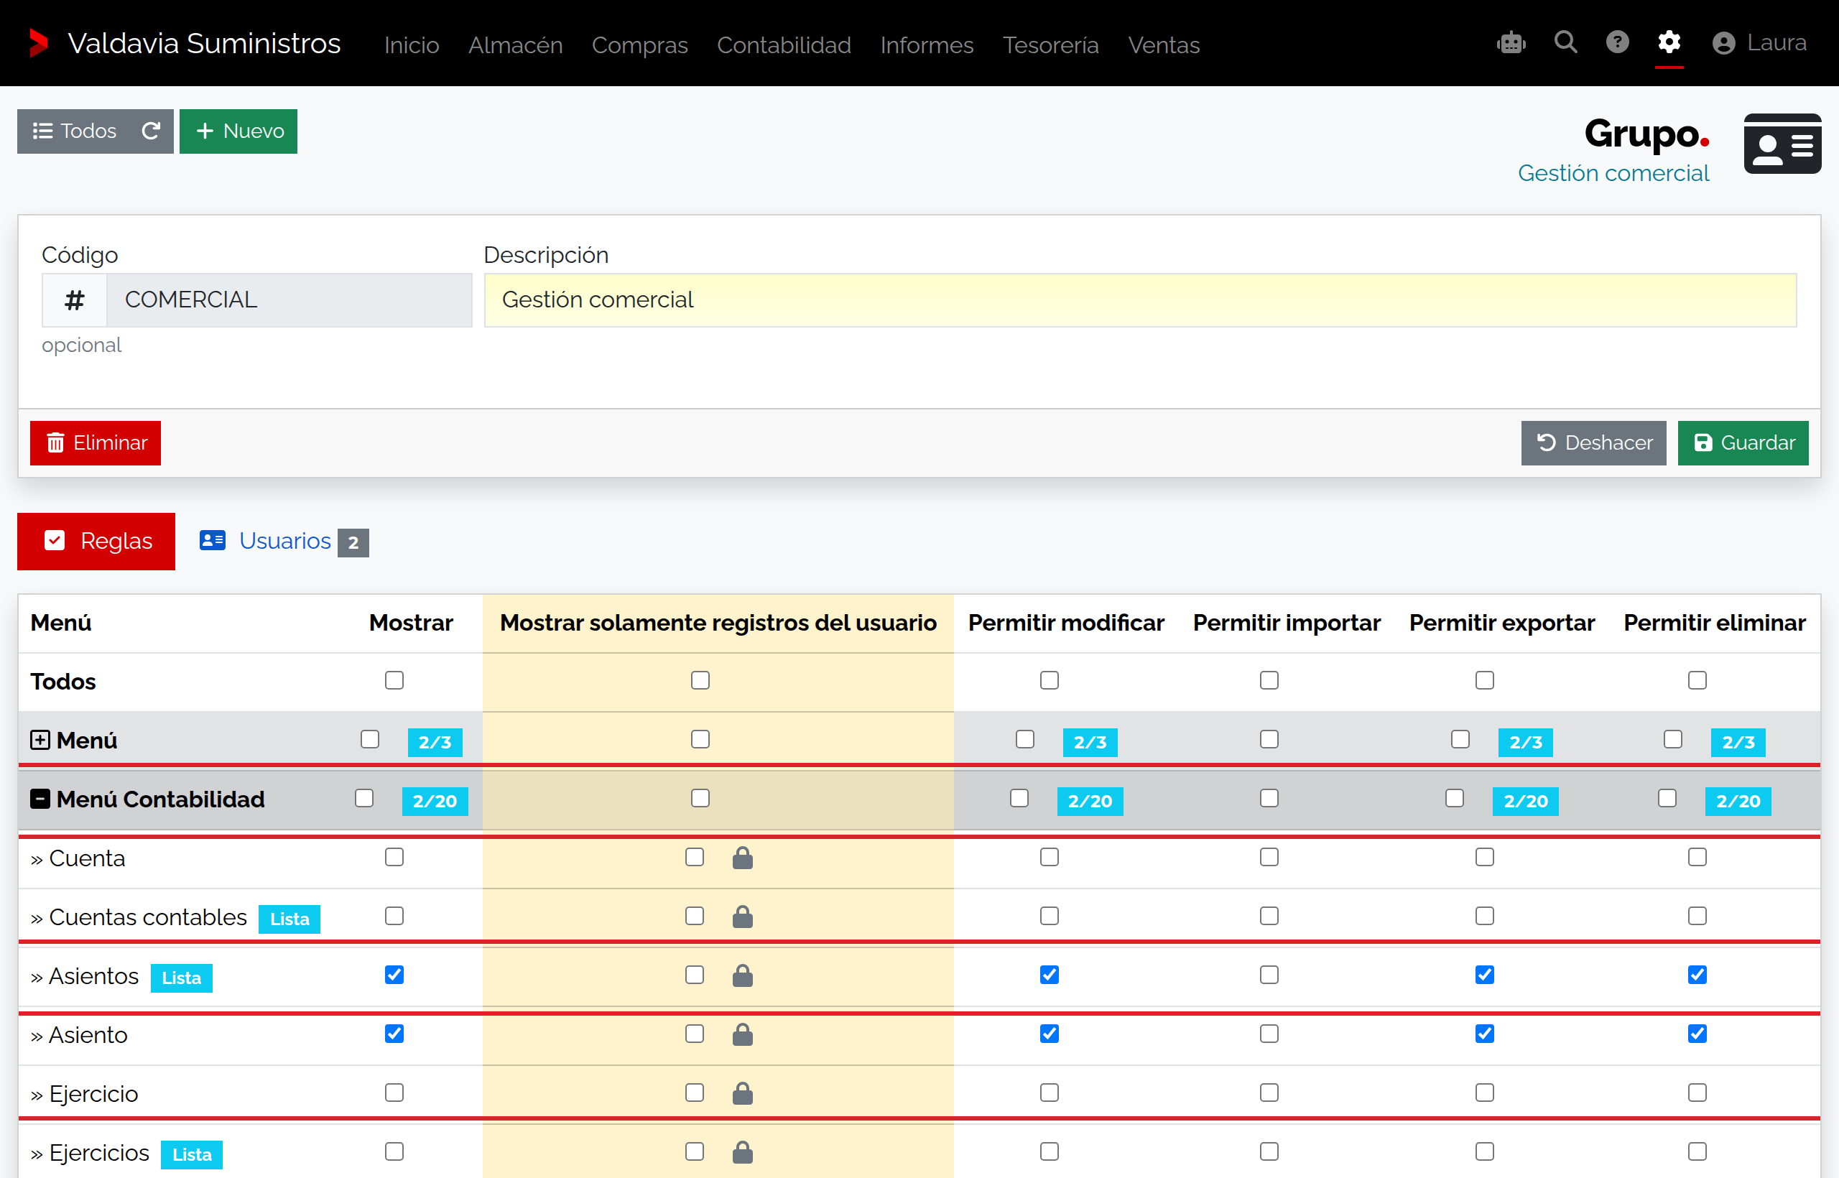Click the refresh arrow next to Todos
The width and height of the screenshot is (1839, 1178).
pos(151,131)
